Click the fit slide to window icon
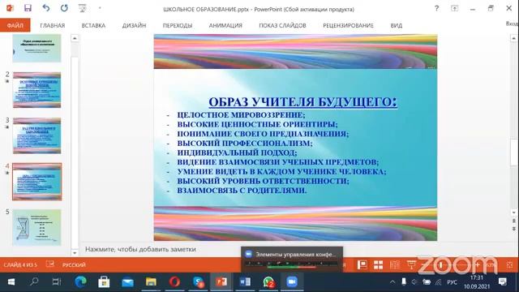 (x=510, y=265)
